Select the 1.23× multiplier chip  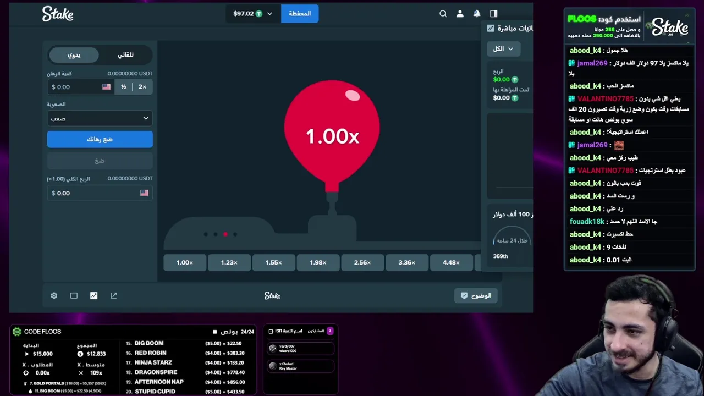(229, 262)
